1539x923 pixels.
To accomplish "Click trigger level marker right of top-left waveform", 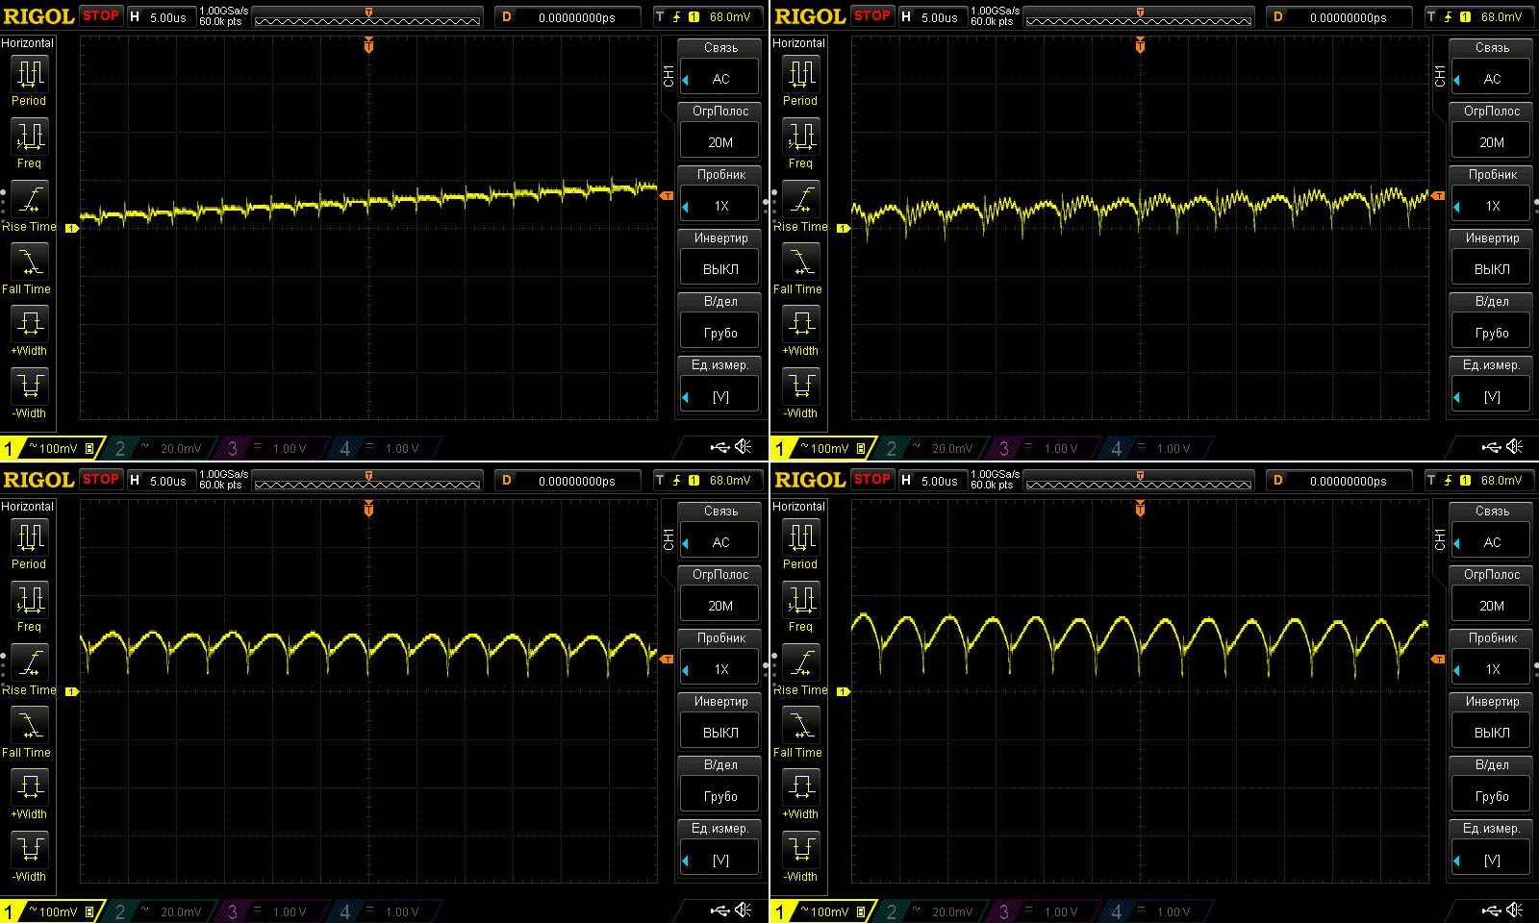I will (x=667, y=195).
